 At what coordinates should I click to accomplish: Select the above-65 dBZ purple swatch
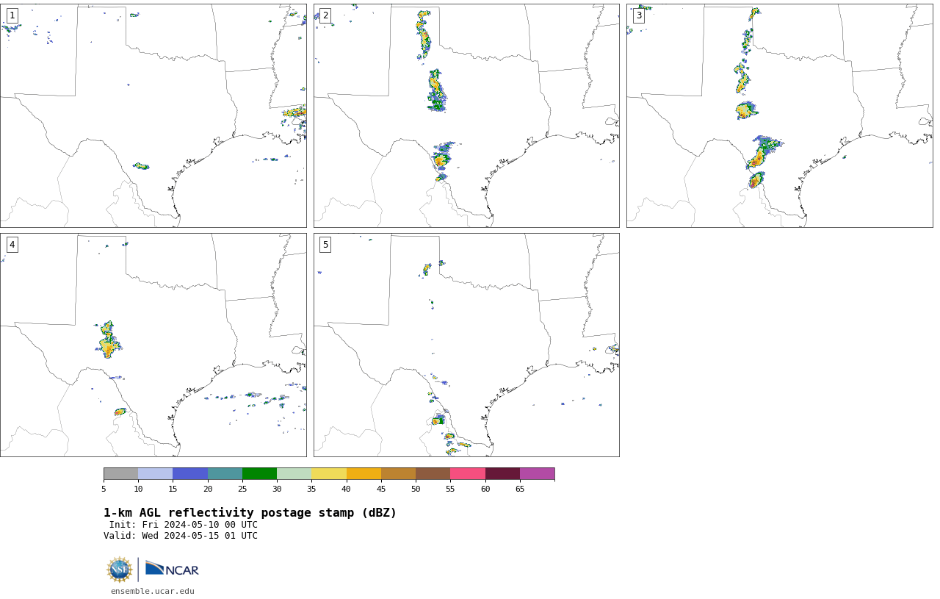tap(537, 473)
